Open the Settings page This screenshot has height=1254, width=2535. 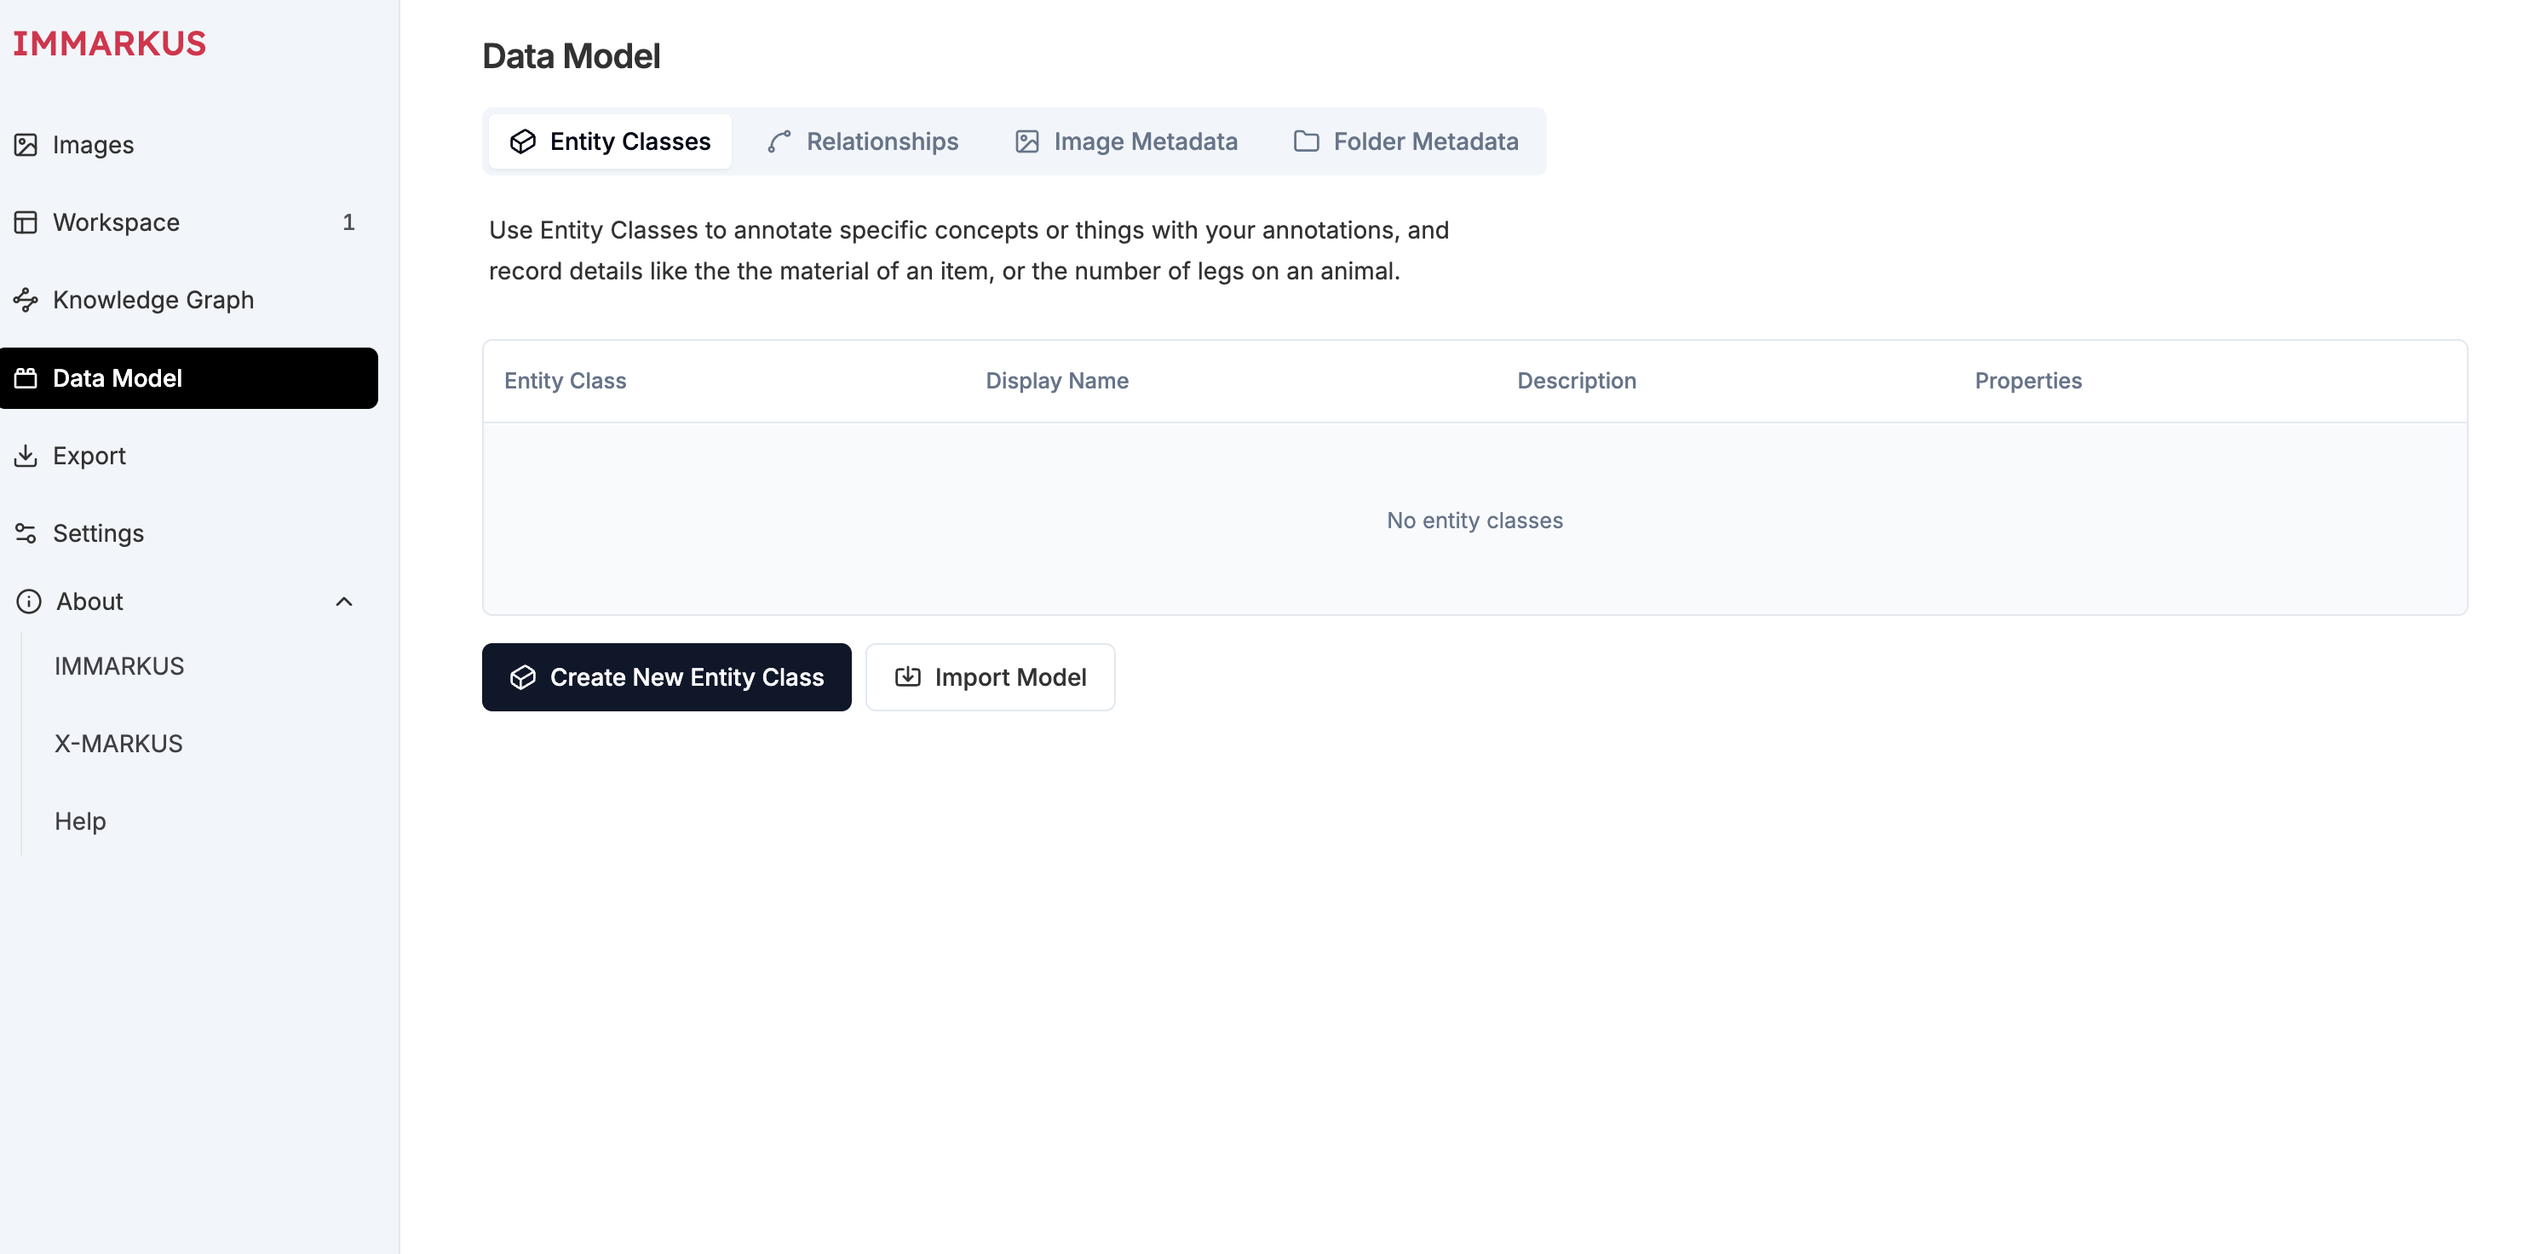coord(189,533)
